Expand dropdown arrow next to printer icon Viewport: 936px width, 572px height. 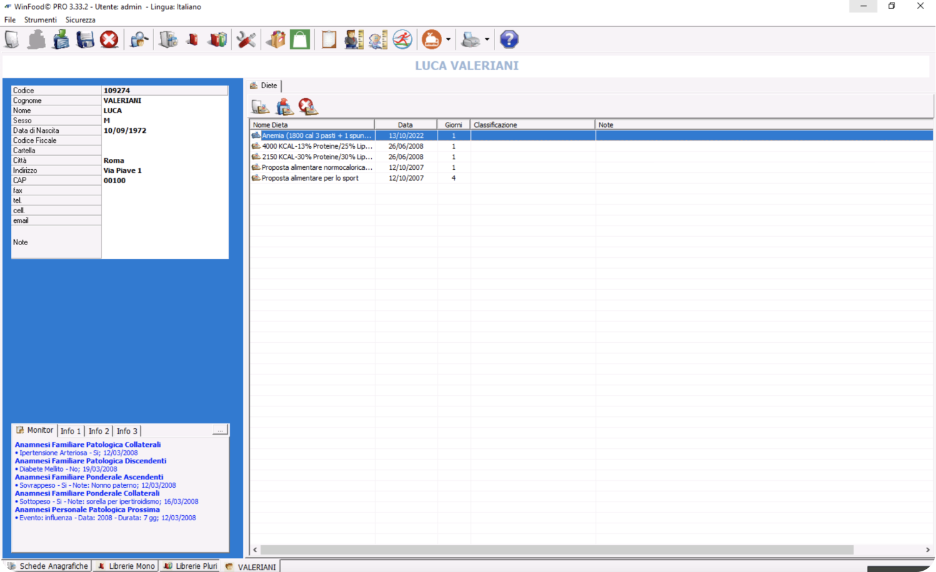(x=487, y=40)
